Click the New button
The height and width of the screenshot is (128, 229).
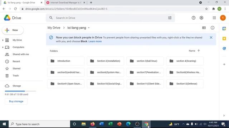[x=13, y=30]
